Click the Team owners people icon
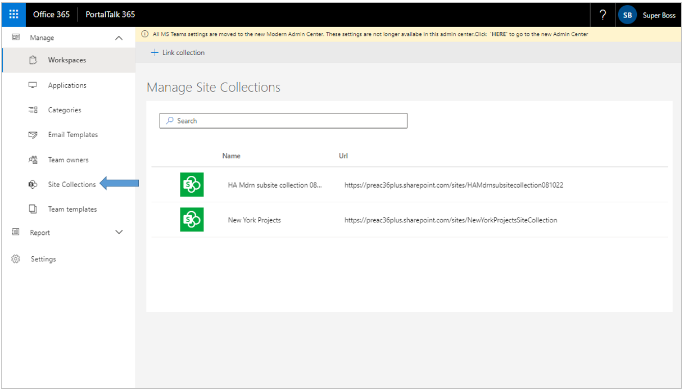 pos(33,160)
